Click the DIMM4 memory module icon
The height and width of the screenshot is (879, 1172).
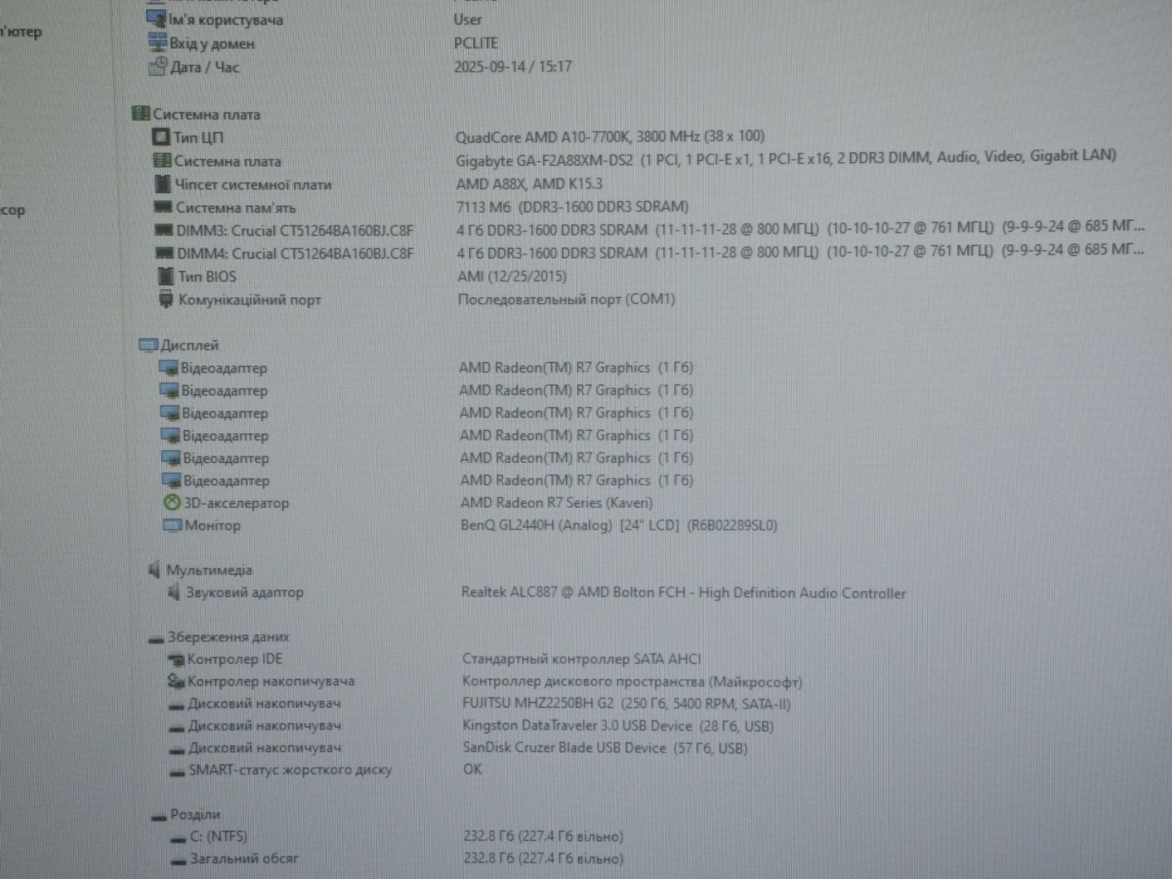tap(164, 253)
